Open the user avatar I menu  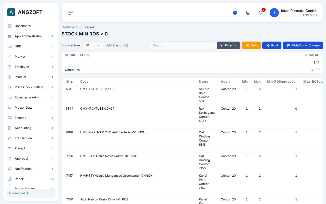tap(274, 13)
